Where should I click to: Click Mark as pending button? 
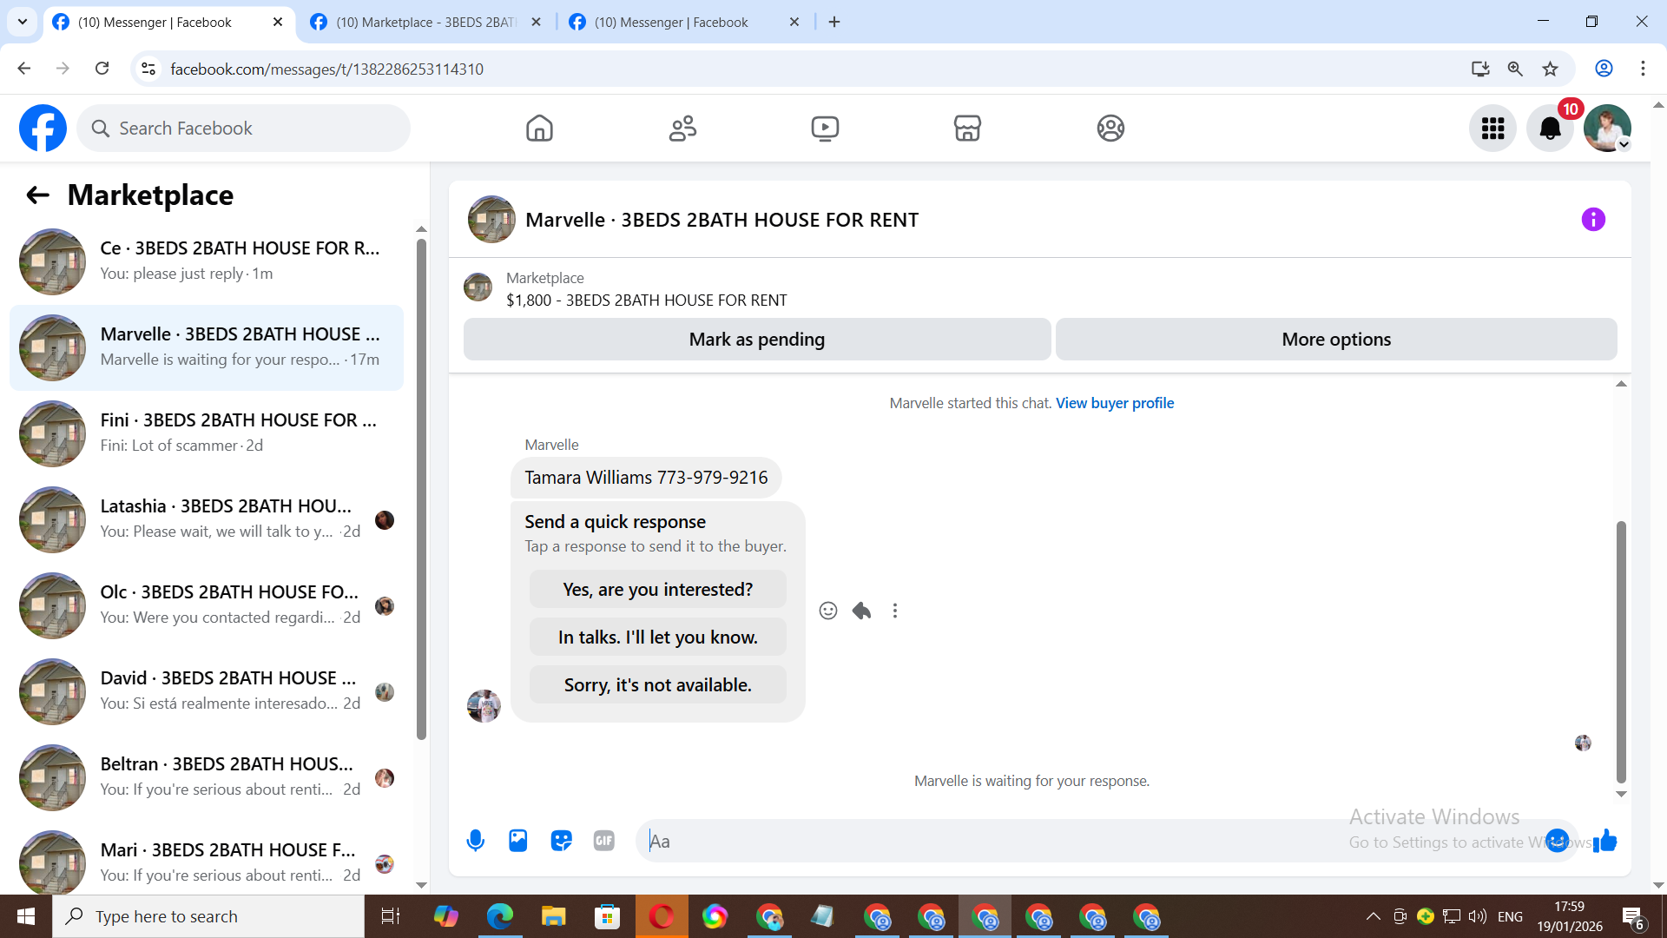756,340
